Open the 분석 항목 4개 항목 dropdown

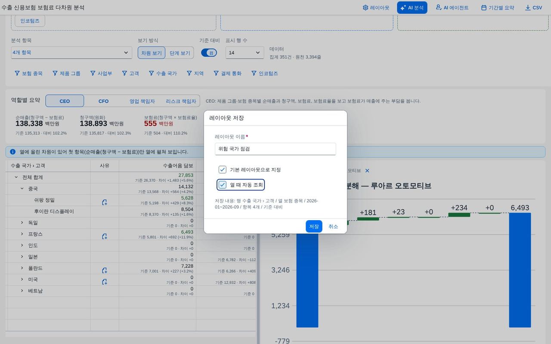pyautogui.click(x=71, y=52)
